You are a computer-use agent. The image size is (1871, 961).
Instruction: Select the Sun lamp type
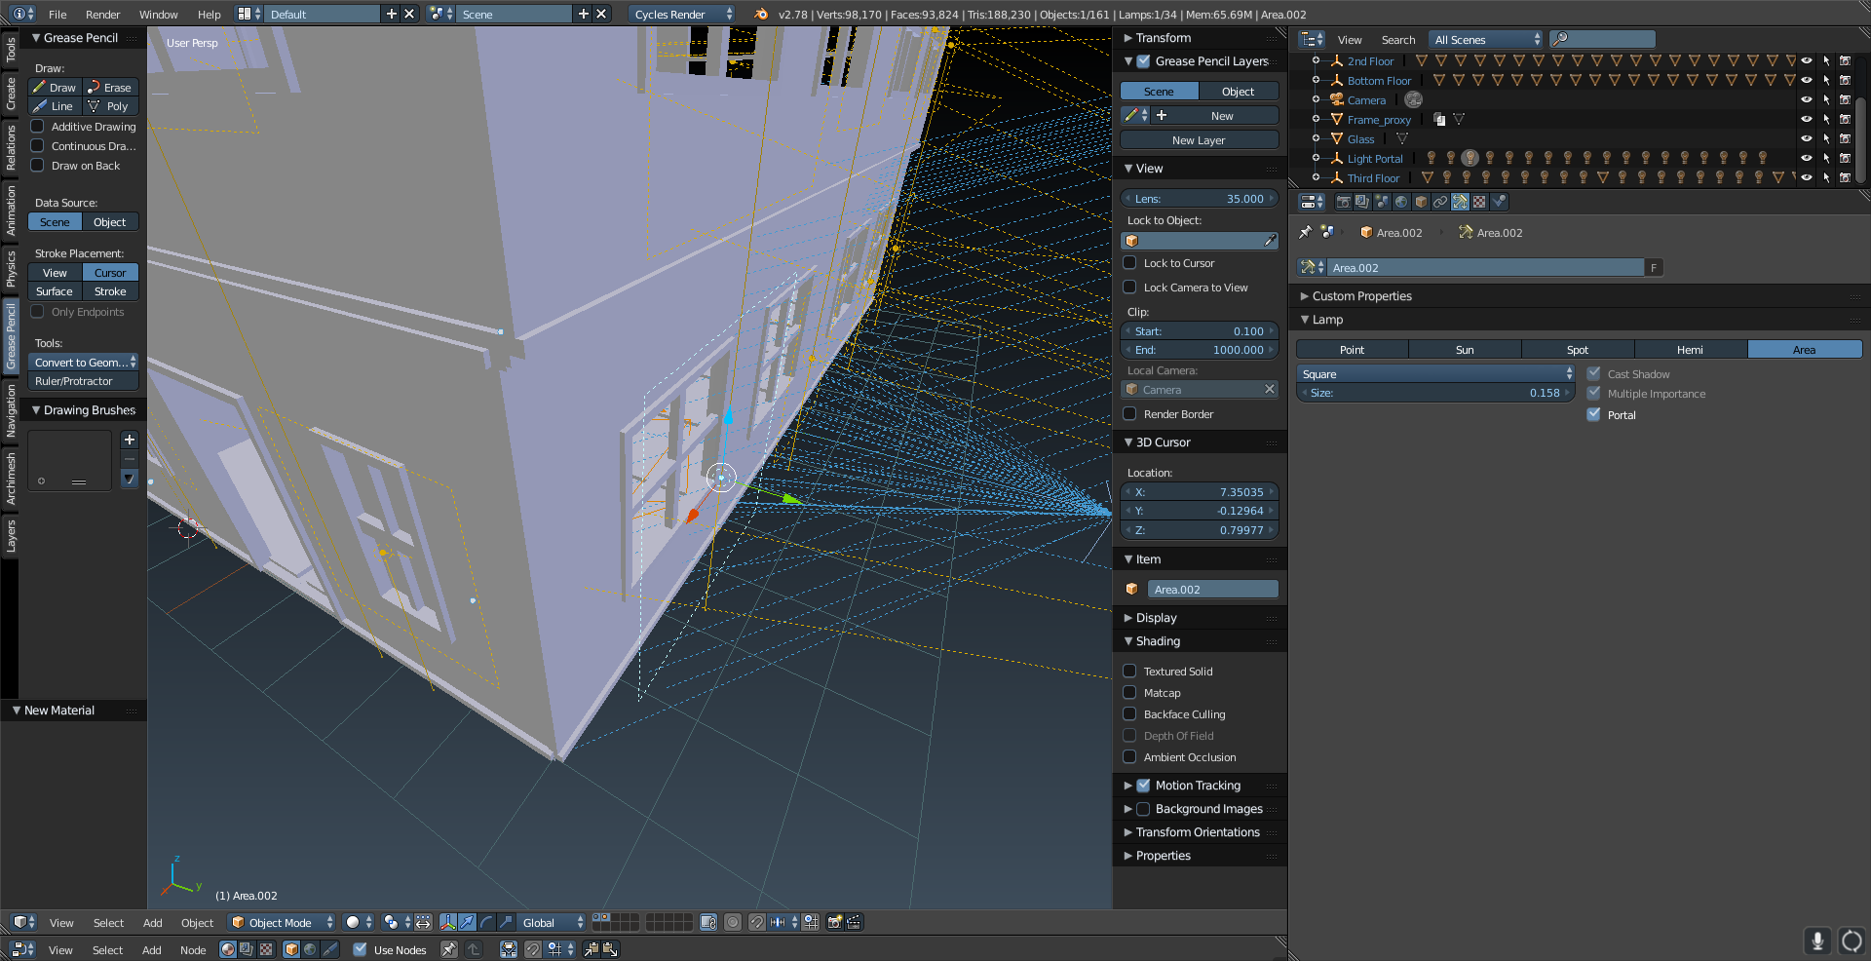coord(1464,350)
